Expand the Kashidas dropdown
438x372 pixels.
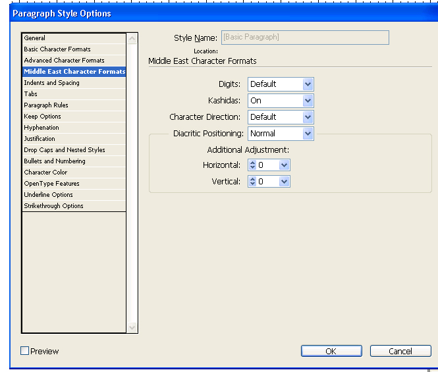tap(308, 101)
